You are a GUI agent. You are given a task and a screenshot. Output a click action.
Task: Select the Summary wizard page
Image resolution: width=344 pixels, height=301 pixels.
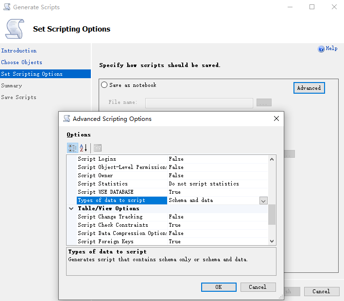point(11,86)
